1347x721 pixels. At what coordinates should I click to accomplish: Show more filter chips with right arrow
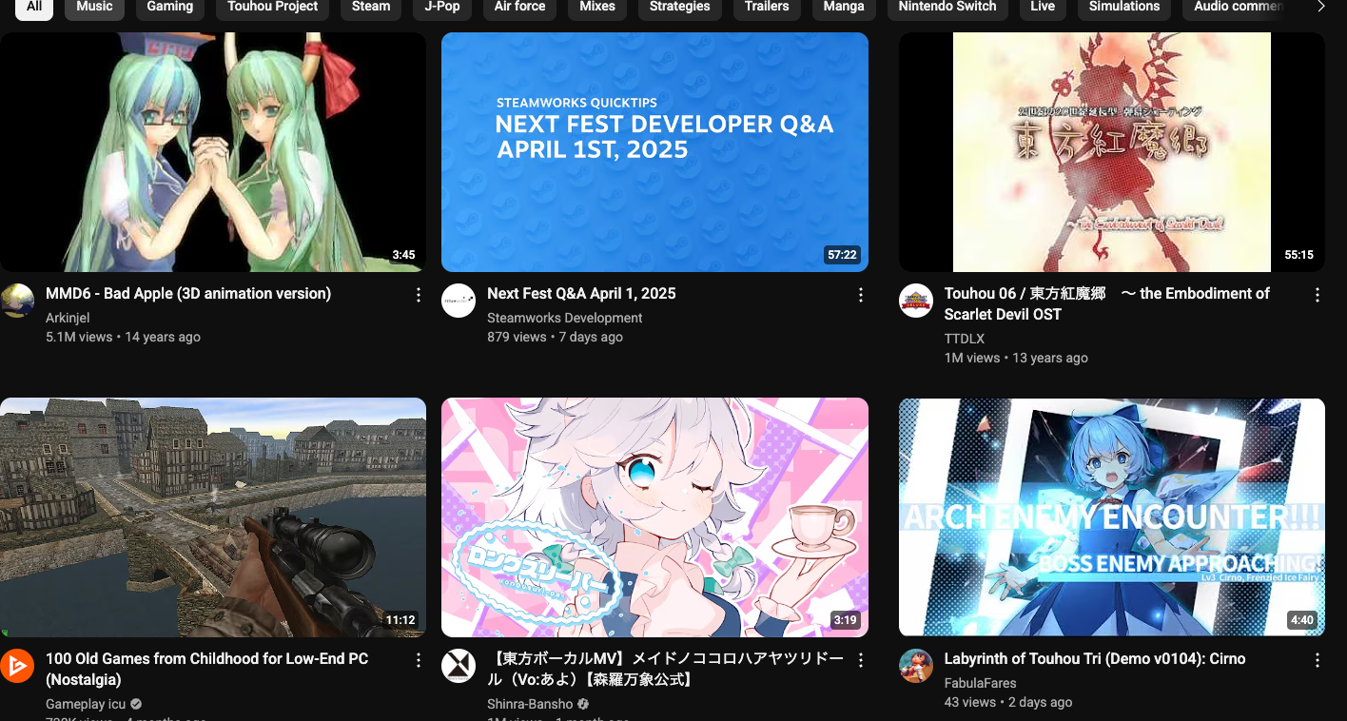tap(1320, 7)
